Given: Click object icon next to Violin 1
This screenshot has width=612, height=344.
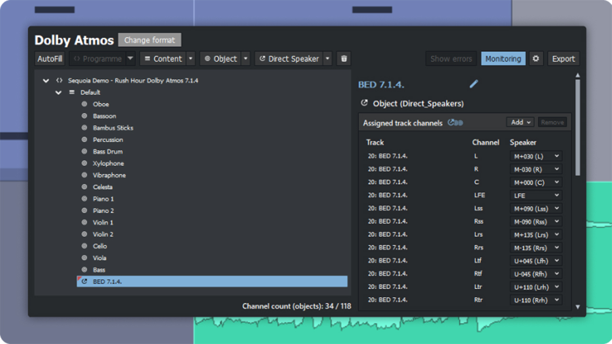Looking at the screenshot, I should (85, 222).
